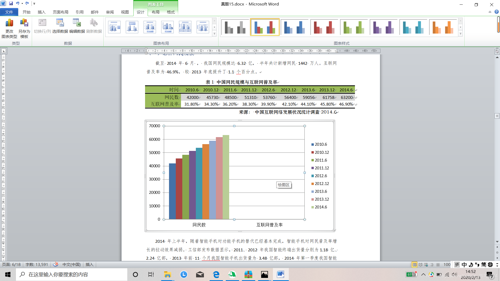Screen dimensions: 500x281
Task: Open the Select Data tool
Action: pyautogui.click(x=60, y=23)
